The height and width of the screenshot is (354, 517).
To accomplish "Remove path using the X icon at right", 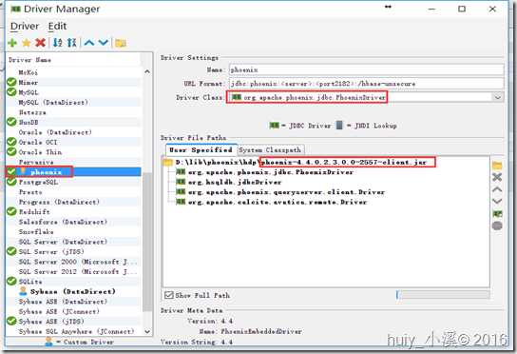I will [497, 177].
